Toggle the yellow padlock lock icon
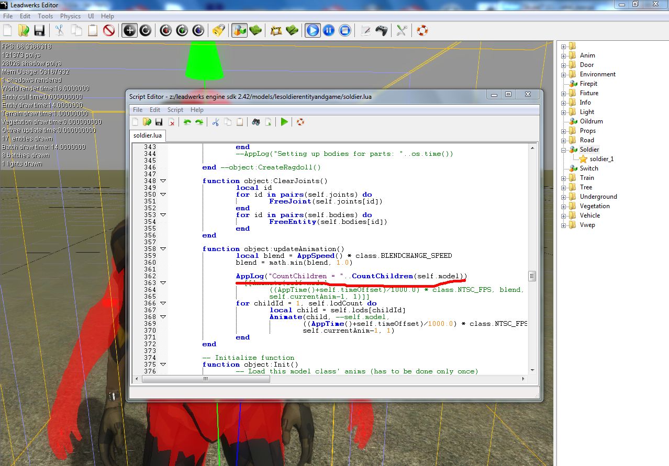 click(x=219, y=30)
